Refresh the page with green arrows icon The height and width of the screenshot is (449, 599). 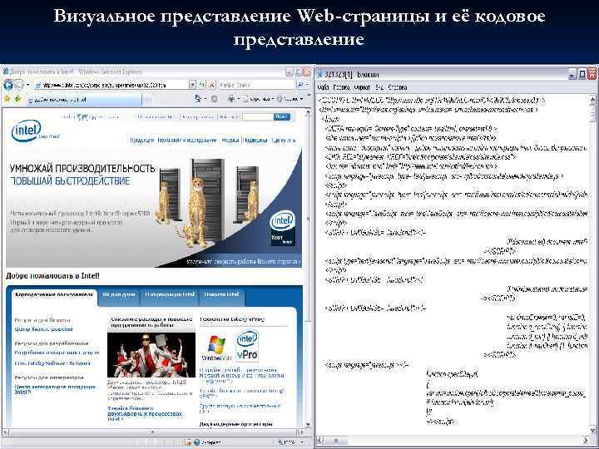(x=202, y=85)
